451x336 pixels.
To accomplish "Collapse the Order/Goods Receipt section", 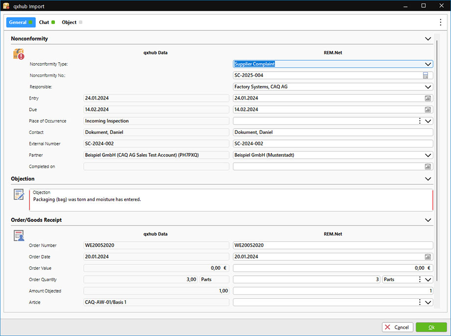I will 428,220.
